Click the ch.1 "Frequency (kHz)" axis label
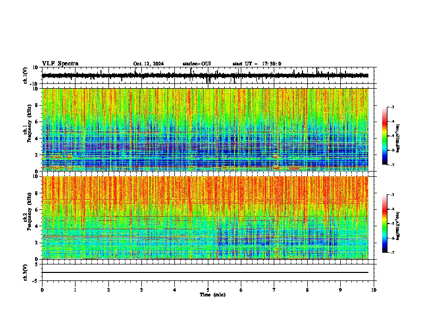The width and height of the screenshot is (421, 325). coord(29,124)
